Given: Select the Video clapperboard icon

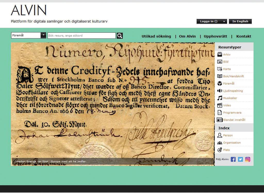Looking at the screenshot, I should [x=220, y=106].
